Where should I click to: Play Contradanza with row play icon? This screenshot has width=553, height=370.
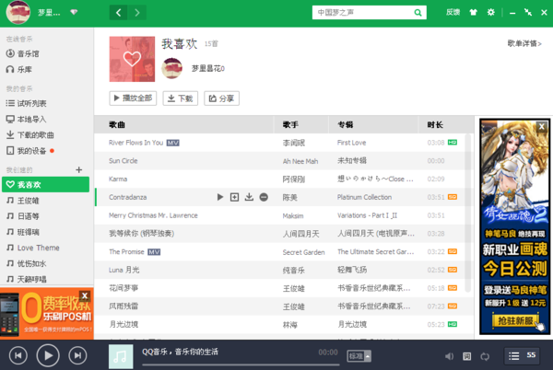click(220, 197)
